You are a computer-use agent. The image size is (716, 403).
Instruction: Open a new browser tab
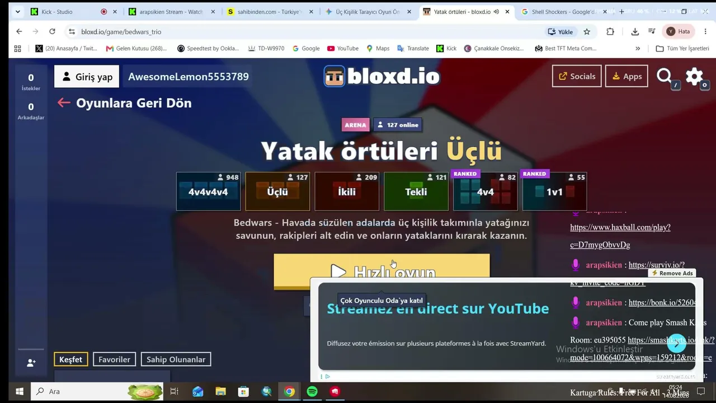click(621, 11)
